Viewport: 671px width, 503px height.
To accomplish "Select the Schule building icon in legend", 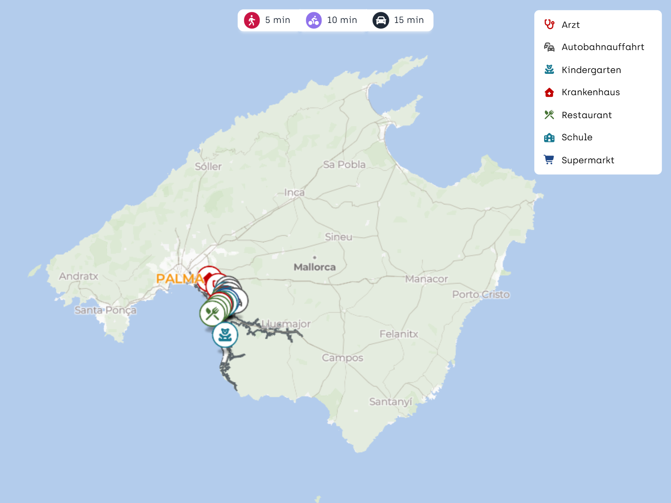I will click(x=549, y=137).
